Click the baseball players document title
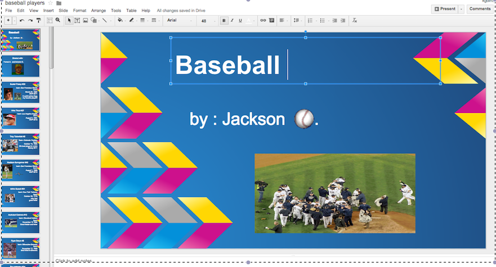496x267 pixels. pyautogui.click(x=25, y=3)
